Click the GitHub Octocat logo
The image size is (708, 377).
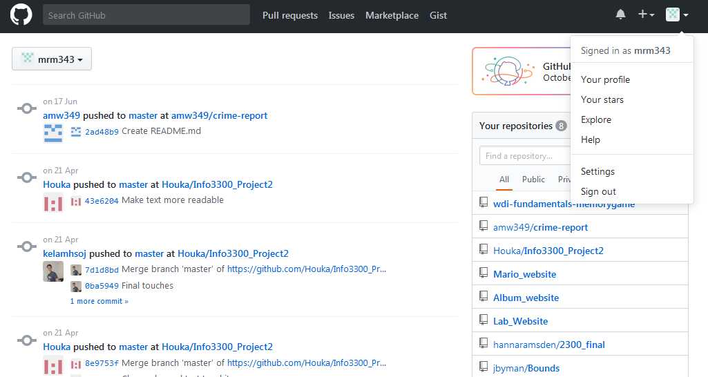pyautogui.click(x=21, y=15)
